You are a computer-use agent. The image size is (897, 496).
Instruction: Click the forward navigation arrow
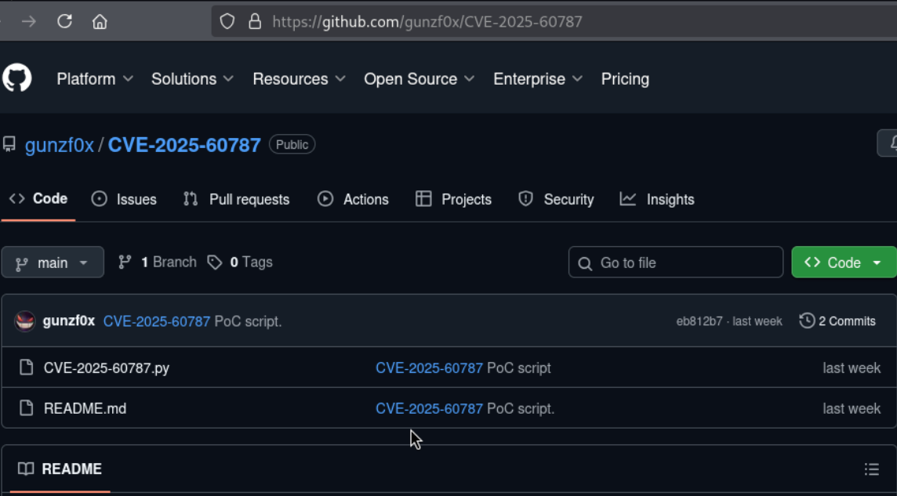tap(28, 22)
